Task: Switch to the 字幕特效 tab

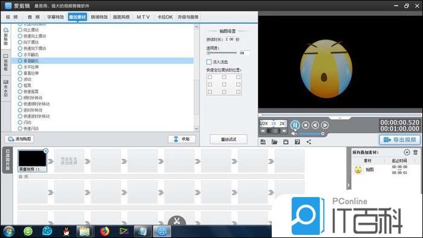Action: click(55, 17)
